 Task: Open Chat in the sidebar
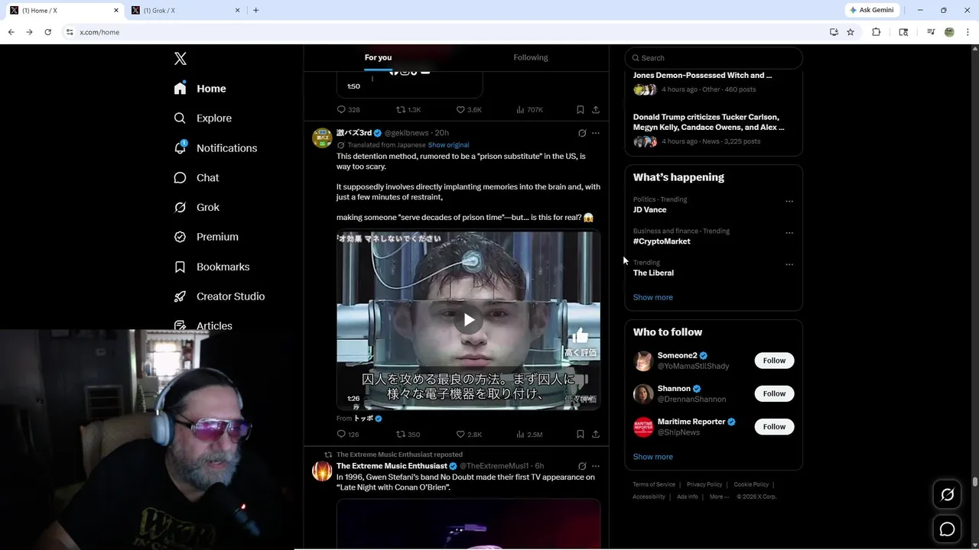pyautogui.click(x=197, y=178)
